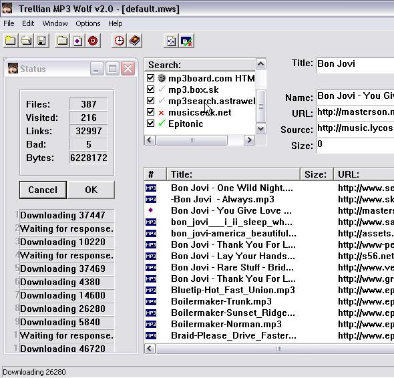
Task: Click the wolf icon in the main title bar
Action: coord(7,9)
